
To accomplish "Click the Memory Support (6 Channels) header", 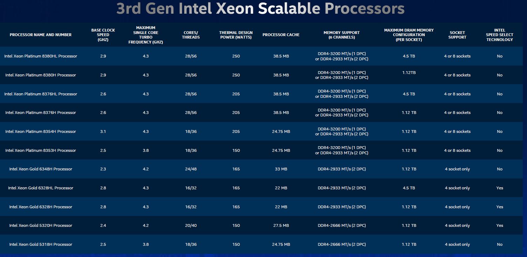I will tap(341, 35).
